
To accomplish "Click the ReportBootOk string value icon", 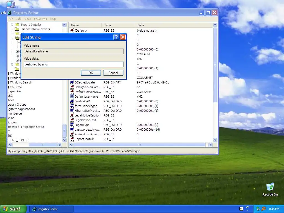I will tap(72, 139).
